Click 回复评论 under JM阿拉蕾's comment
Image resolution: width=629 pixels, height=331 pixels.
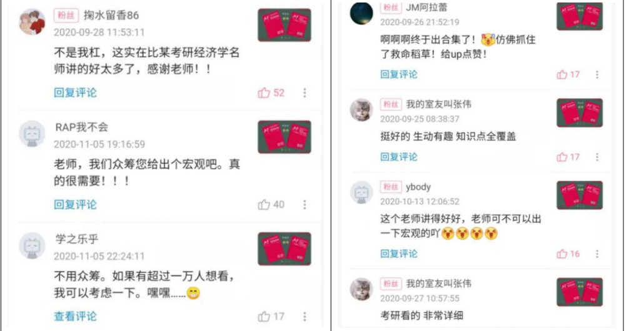399,74
